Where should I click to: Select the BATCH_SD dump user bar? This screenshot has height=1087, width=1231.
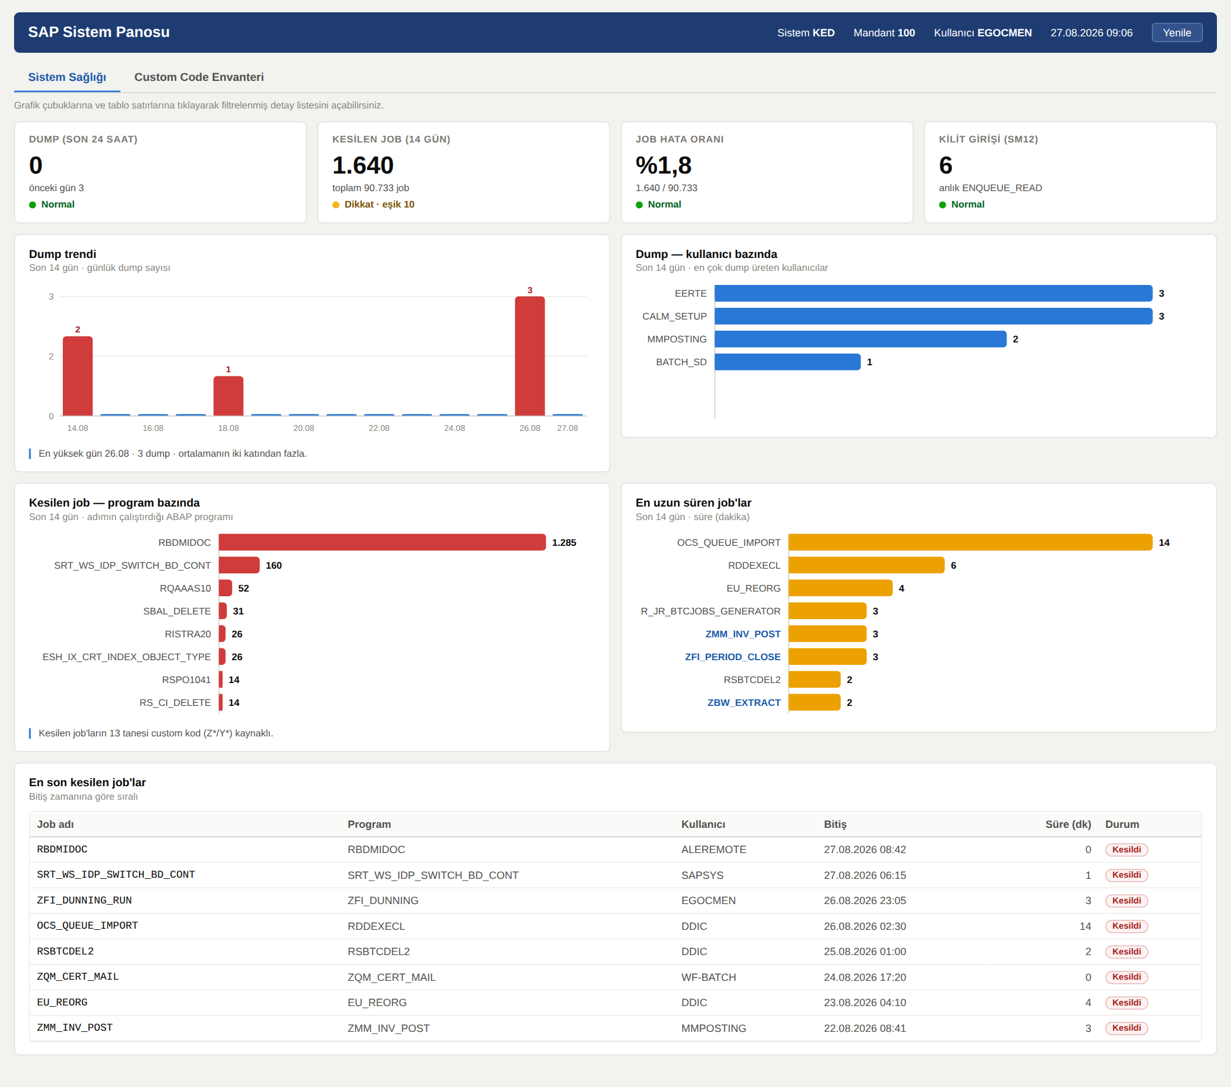787,362
